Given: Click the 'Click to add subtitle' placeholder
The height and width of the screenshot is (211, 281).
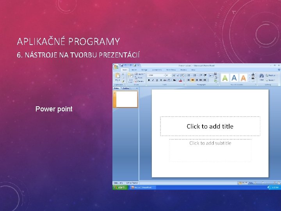Looking at the screenshot, I should [x=210, y=150].
